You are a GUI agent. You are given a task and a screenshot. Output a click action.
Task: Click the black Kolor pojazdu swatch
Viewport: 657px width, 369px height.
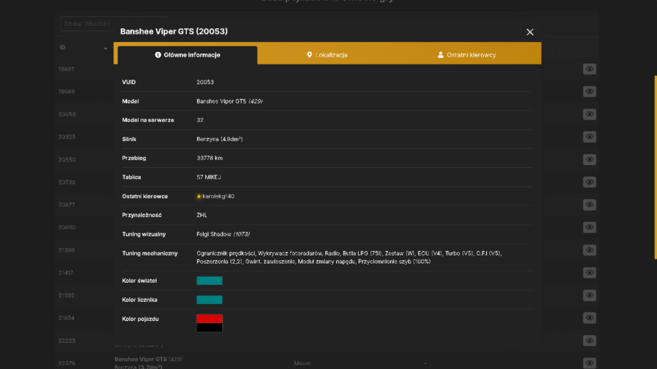[210, 328]
